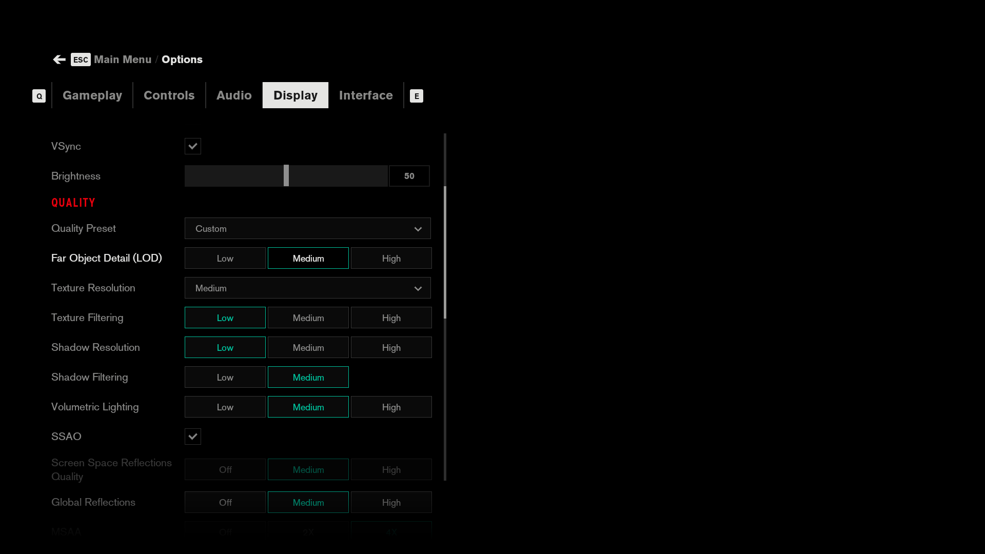This screenshot has height=554, width=985.
Task: Disable the SSAO checkbox
Action: pos(193,437)
